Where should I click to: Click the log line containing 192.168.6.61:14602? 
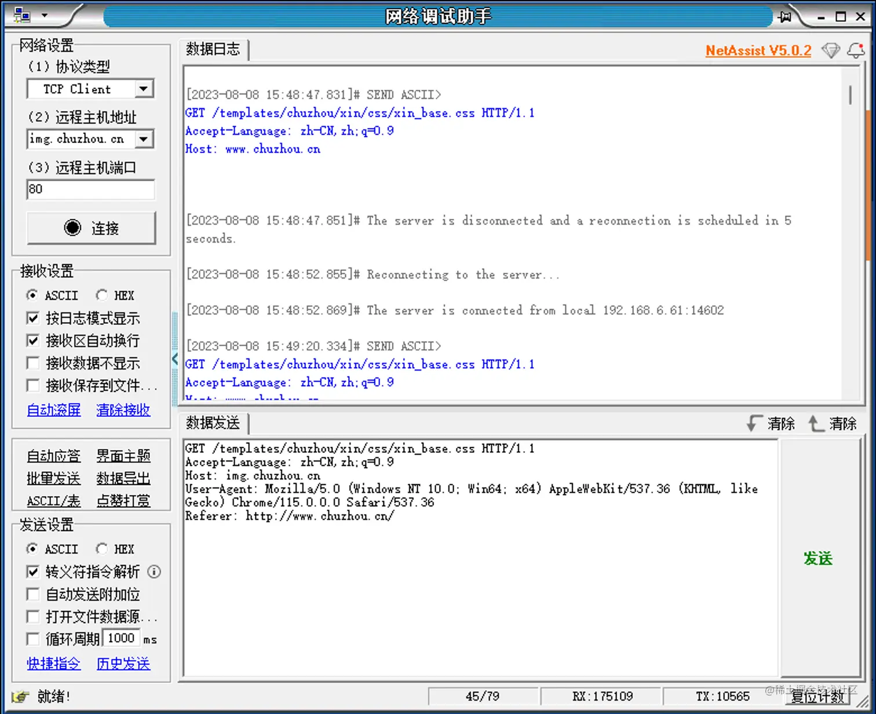(x=455, y=310)
